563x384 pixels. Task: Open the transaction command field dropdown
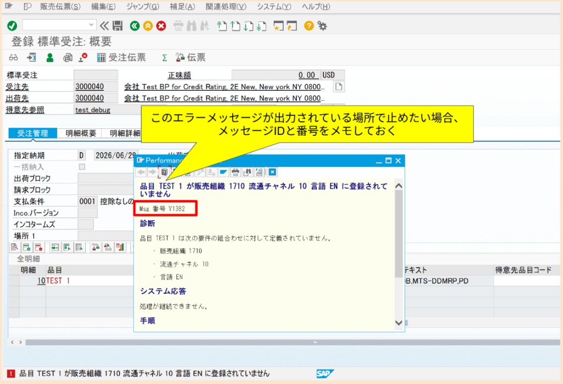pos(91,25)
